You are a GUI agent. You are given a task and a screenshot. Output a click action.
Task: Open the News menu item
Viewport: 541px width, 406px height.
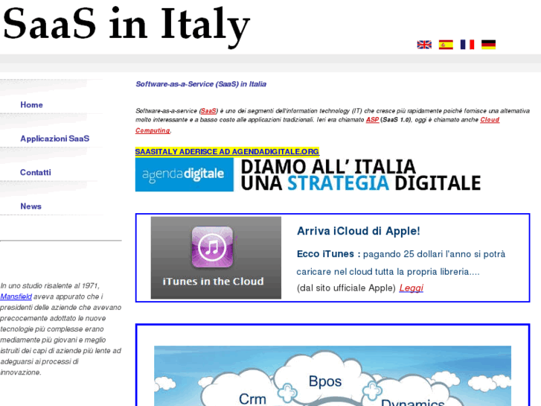[31, 206]
